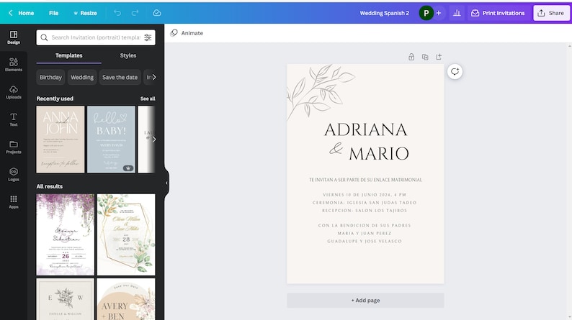This screenshot has width=572, height=320.
Task: Click the Recently used heading
Action: [x=55, y=99]
